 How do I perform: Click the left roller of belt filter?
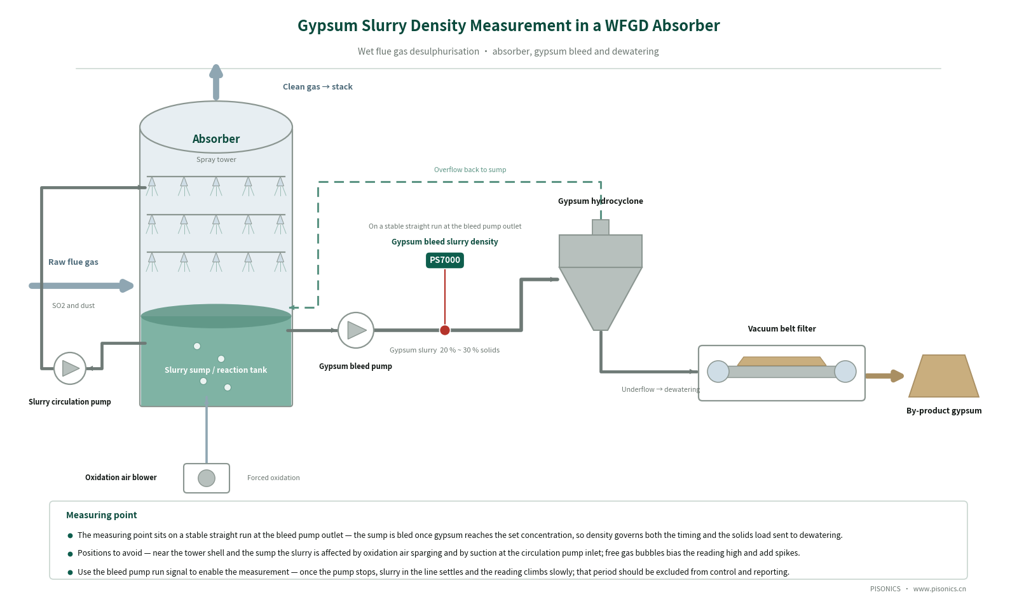(x=718, y=372)
